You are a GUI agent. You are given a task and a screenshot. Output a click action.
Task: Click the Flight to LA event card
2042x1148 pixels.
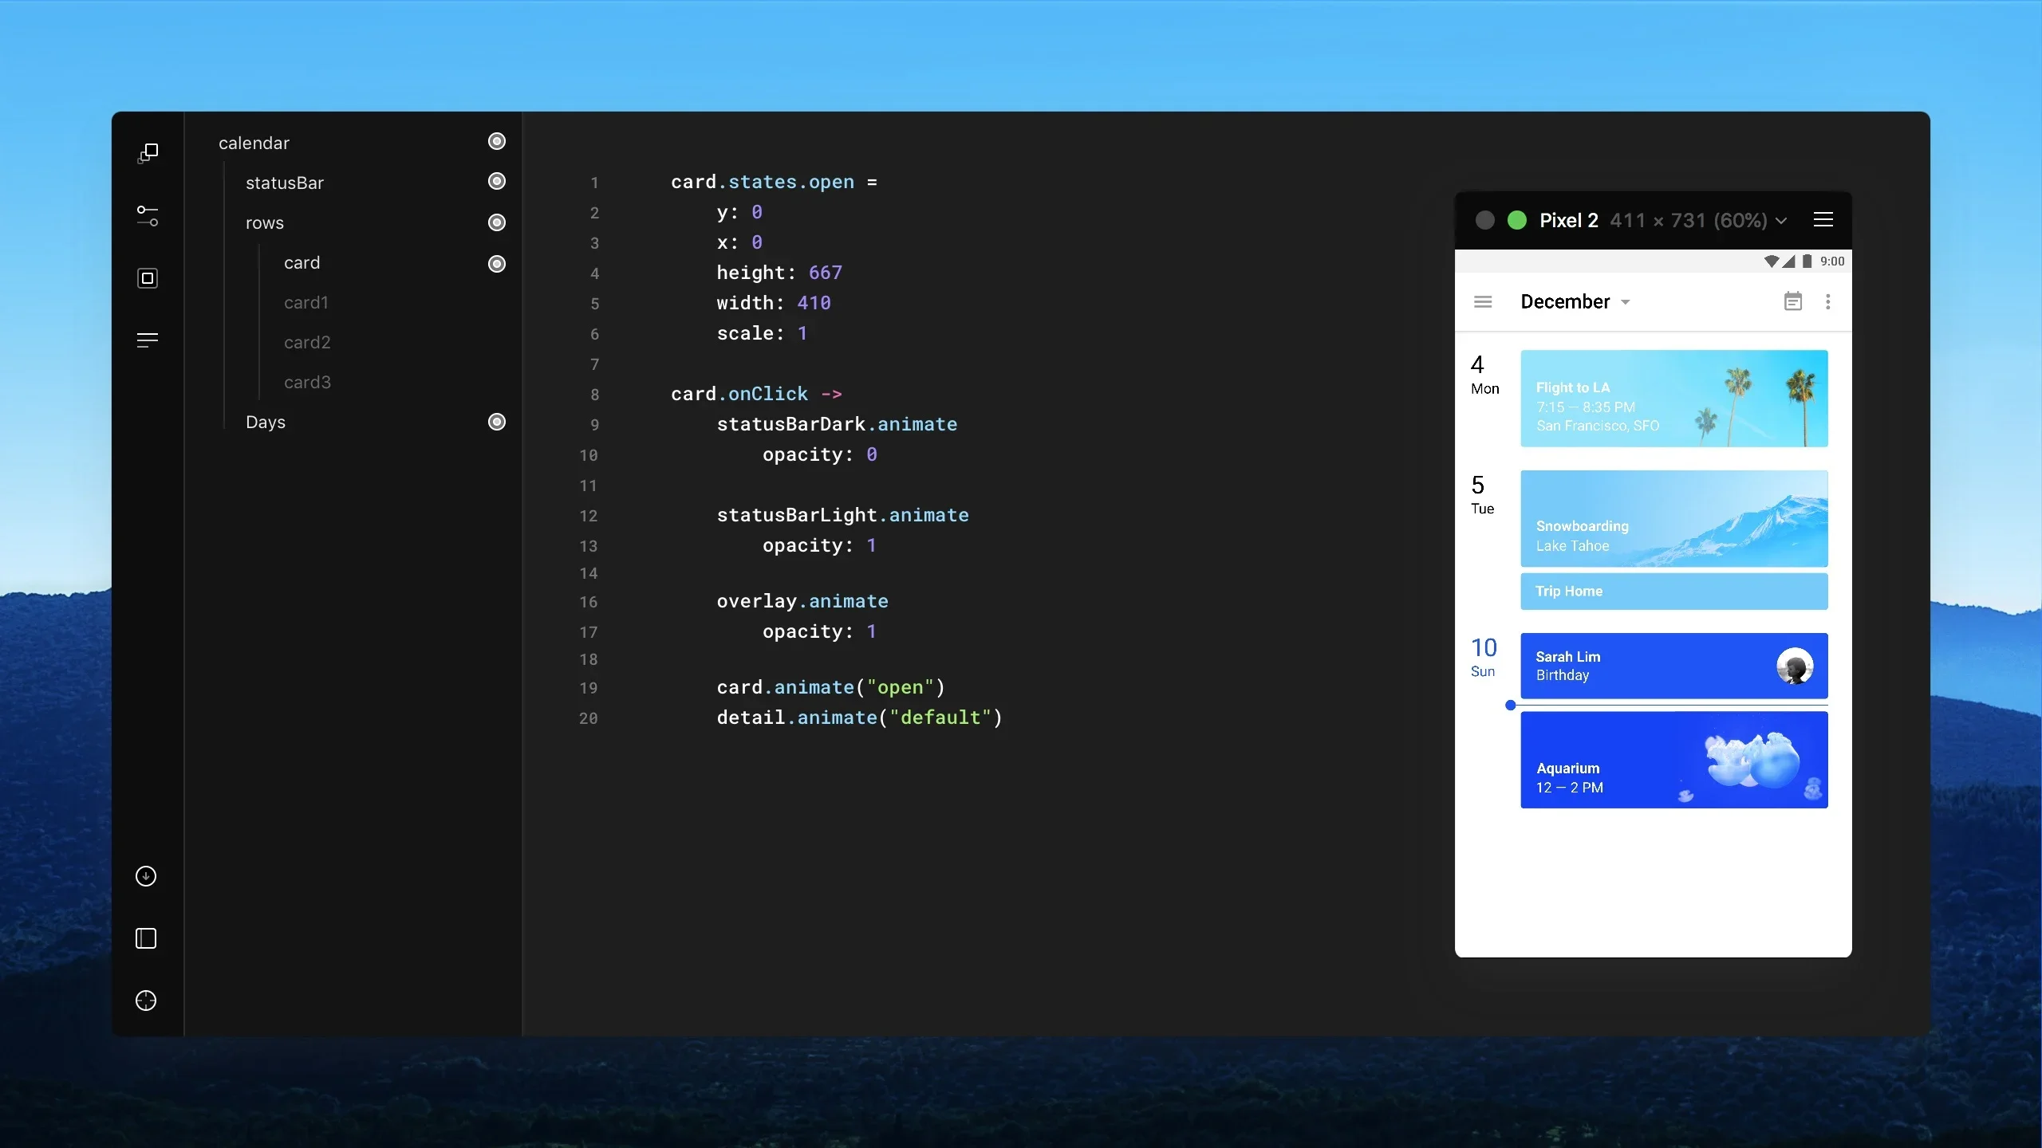[x=1673, y=399]
